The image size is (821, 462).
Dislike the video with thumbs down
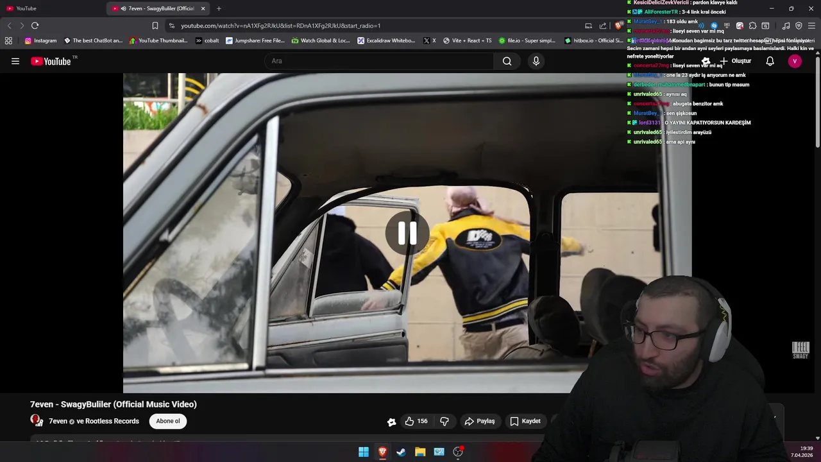(x=444, y=421)
